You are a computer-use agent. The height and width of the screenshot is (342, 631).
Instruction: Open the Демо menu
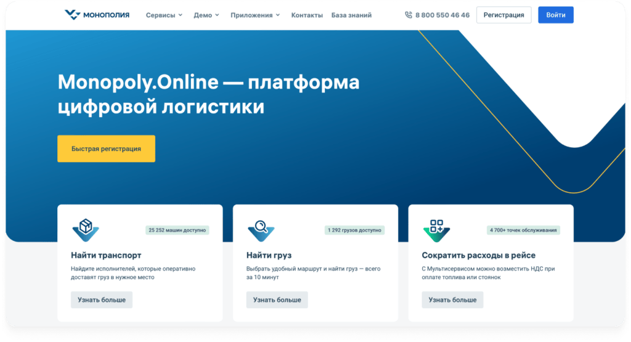[x=206, y=15]
